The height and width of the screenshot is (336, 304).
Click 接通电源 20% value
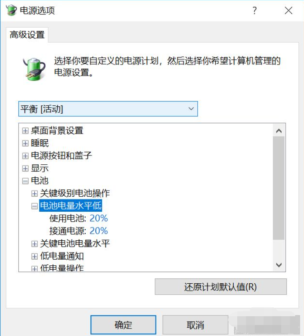click(98, 231)
